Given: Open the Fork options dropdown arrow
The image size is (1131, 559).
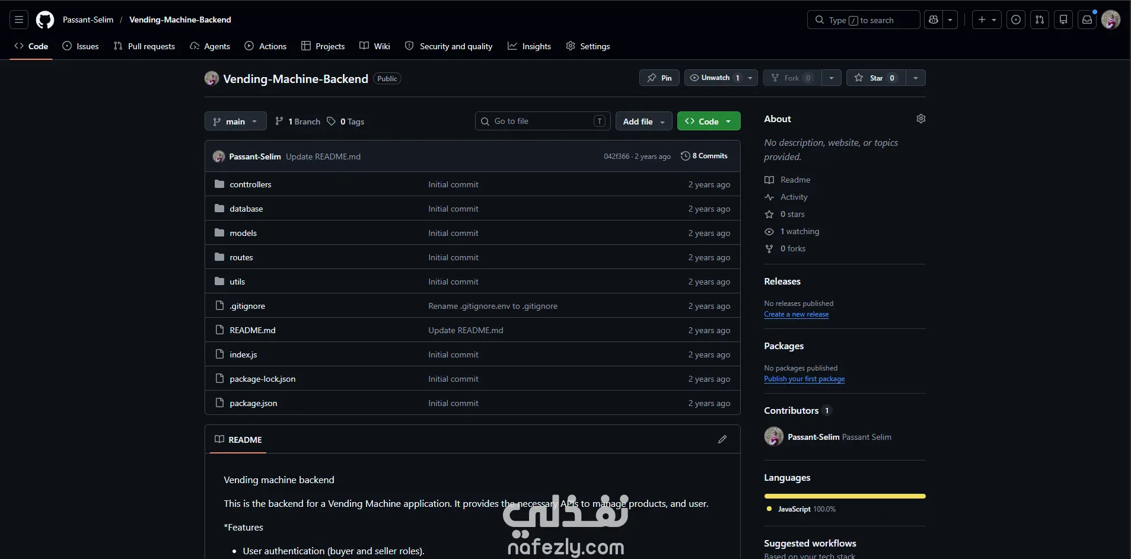Looking at the screenshot, I should pyautogui.click(x=831, y=78).
